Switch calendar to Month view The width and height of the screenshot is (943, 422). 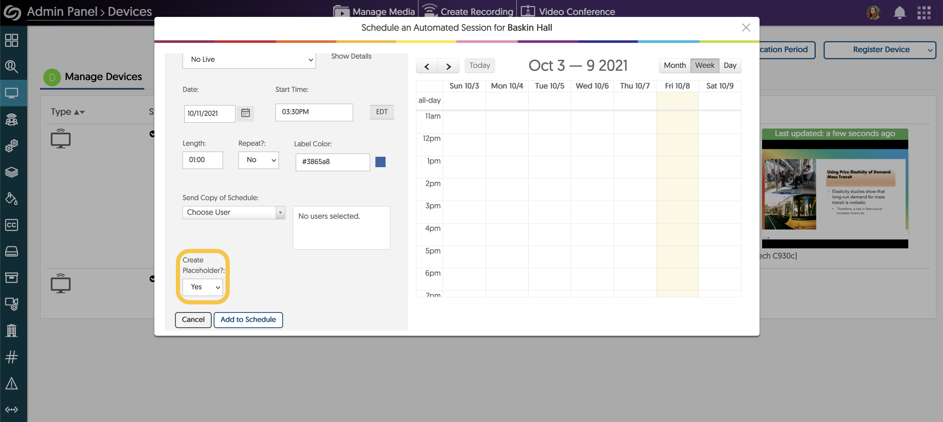[x=674, y=65]
